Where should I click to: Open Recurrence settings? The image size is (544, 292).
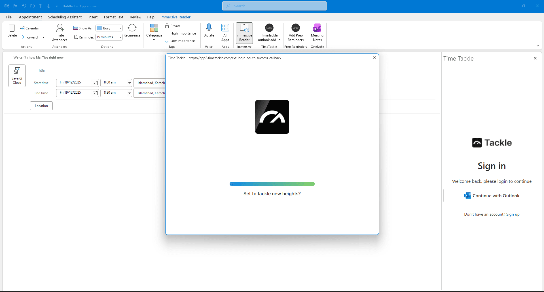132,31
